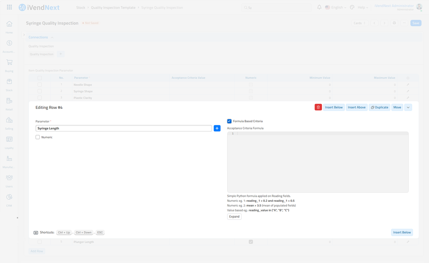Screen dimensions: 429x263
Task: Click the Duplicate button
Action: click(x=380, y=107)
